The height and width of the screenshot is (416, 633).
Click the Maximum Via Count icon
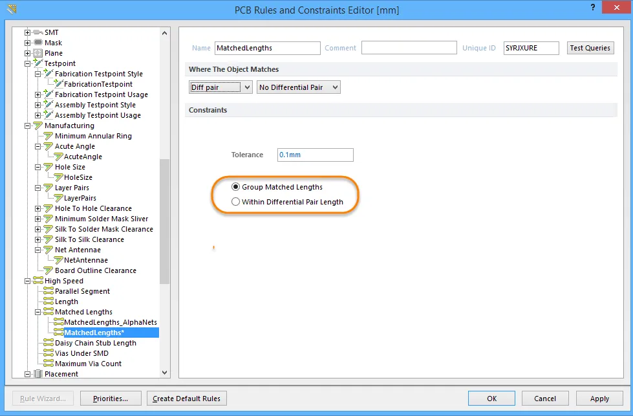coord(48,364)
